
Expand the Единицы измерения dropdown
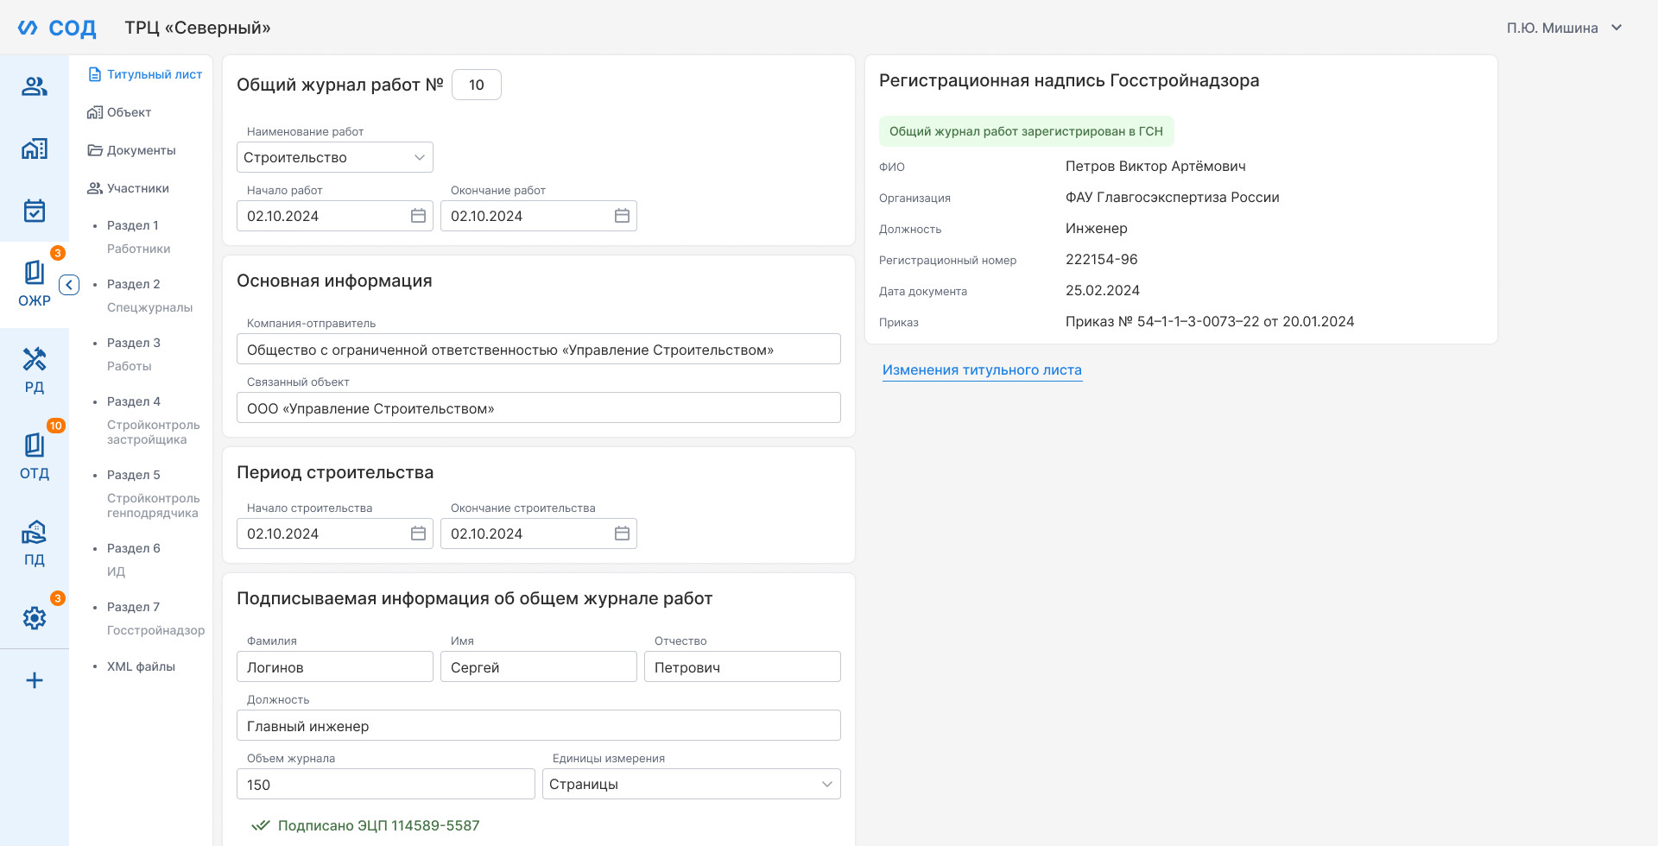pyautogui.click(x=692, y=784)
